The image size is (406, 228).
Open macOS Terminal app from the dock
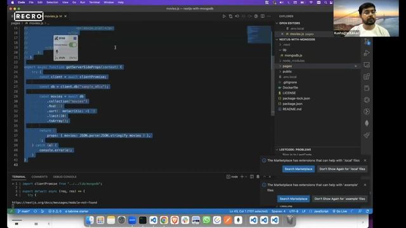tap(143, 220)
